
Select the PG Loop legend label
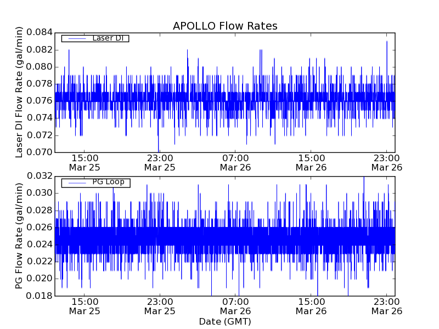pos(108,182)
